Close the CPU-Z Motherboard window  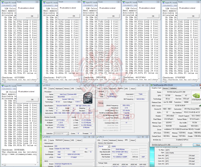pyautogui.click(x=94, y=137)
